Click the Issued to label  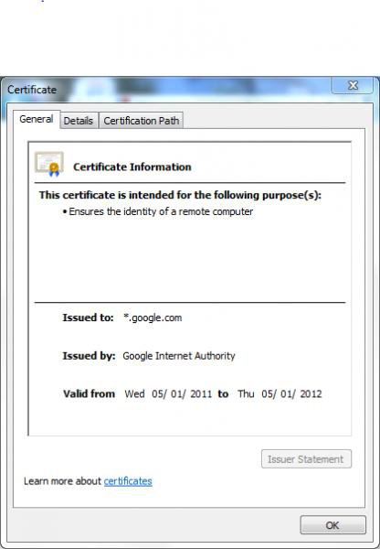[x=88, y=318]
